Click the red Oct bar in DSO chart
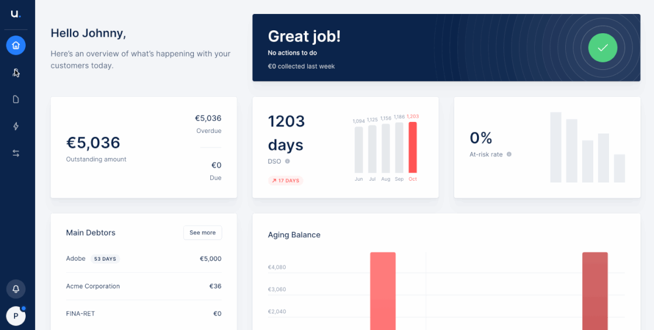The width and height of the screenshot is (654, 330). click(x=413, y=148)
